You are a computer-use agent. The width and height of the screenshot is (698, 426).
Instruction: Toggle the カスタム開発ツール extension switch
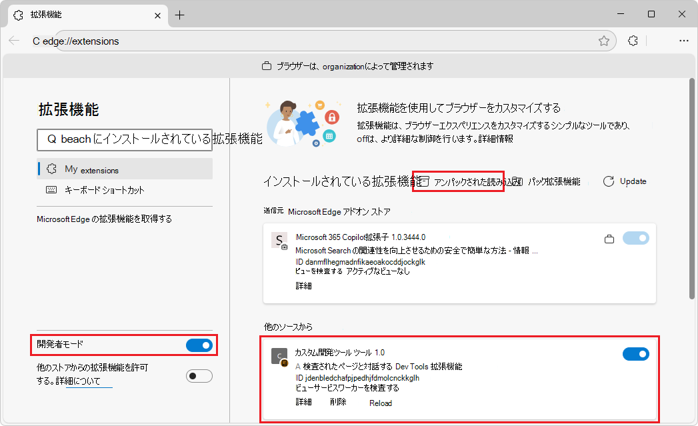(636, 354)
